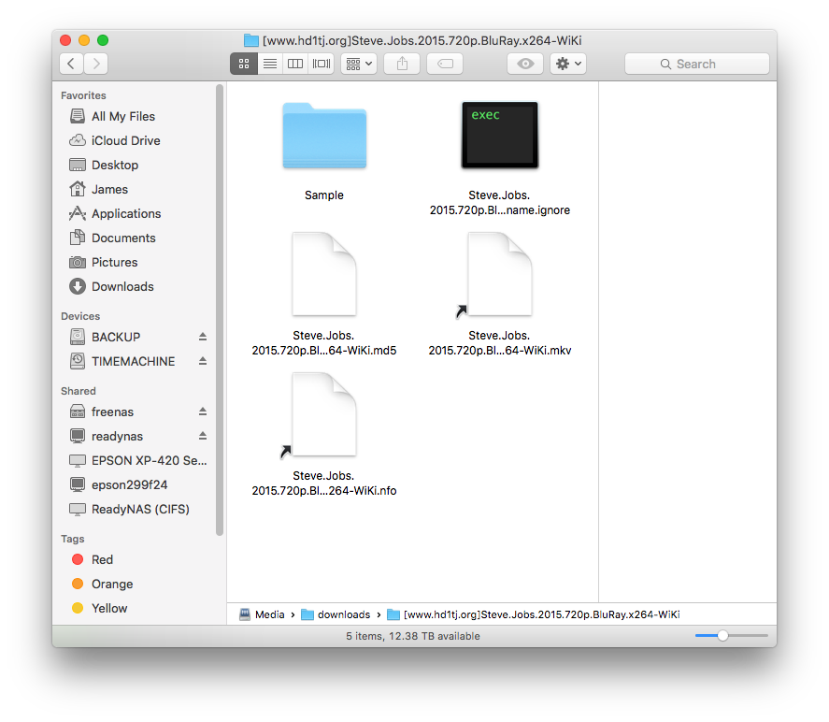The height and width of the screenshot is (722, 829).
Task: Minimize the Finder window
Action: (84, 40)
